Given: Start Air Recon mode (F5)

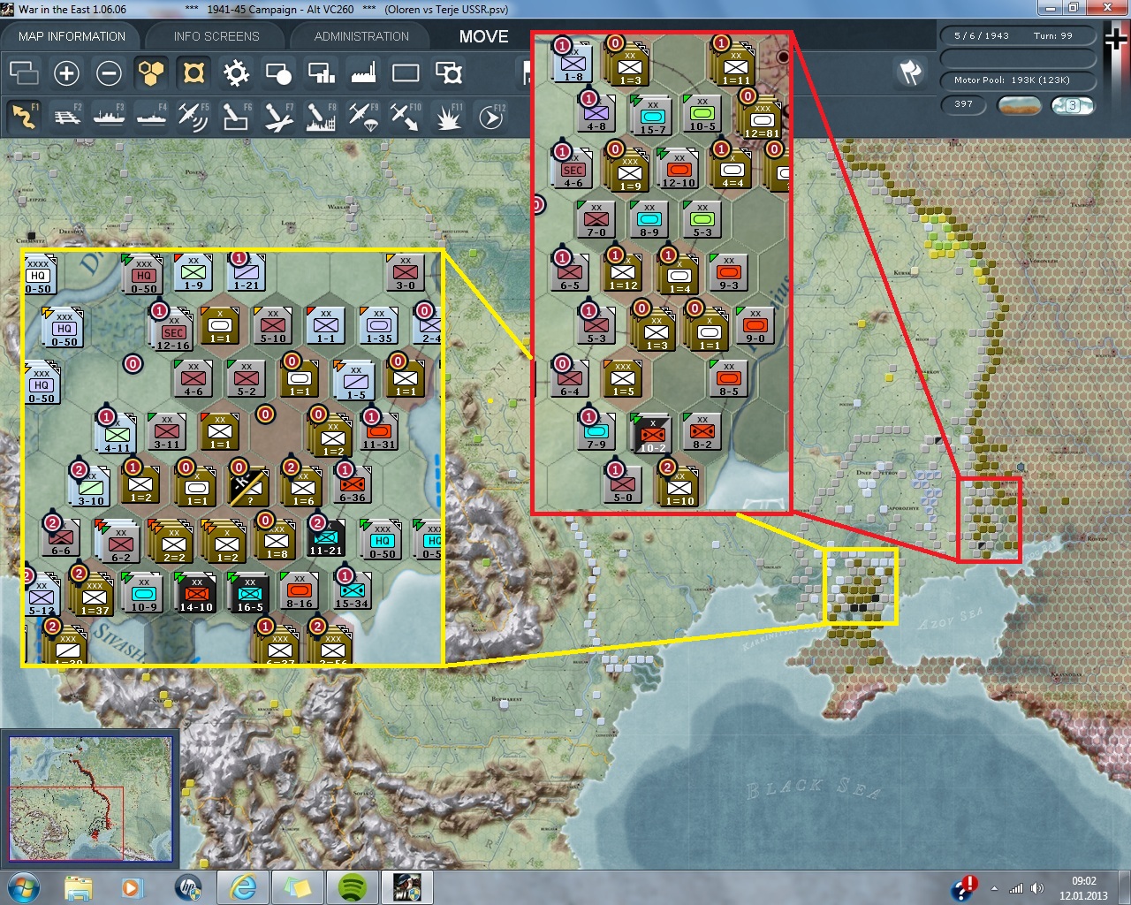Looking at the screenshot, I should tap(194, 116).
